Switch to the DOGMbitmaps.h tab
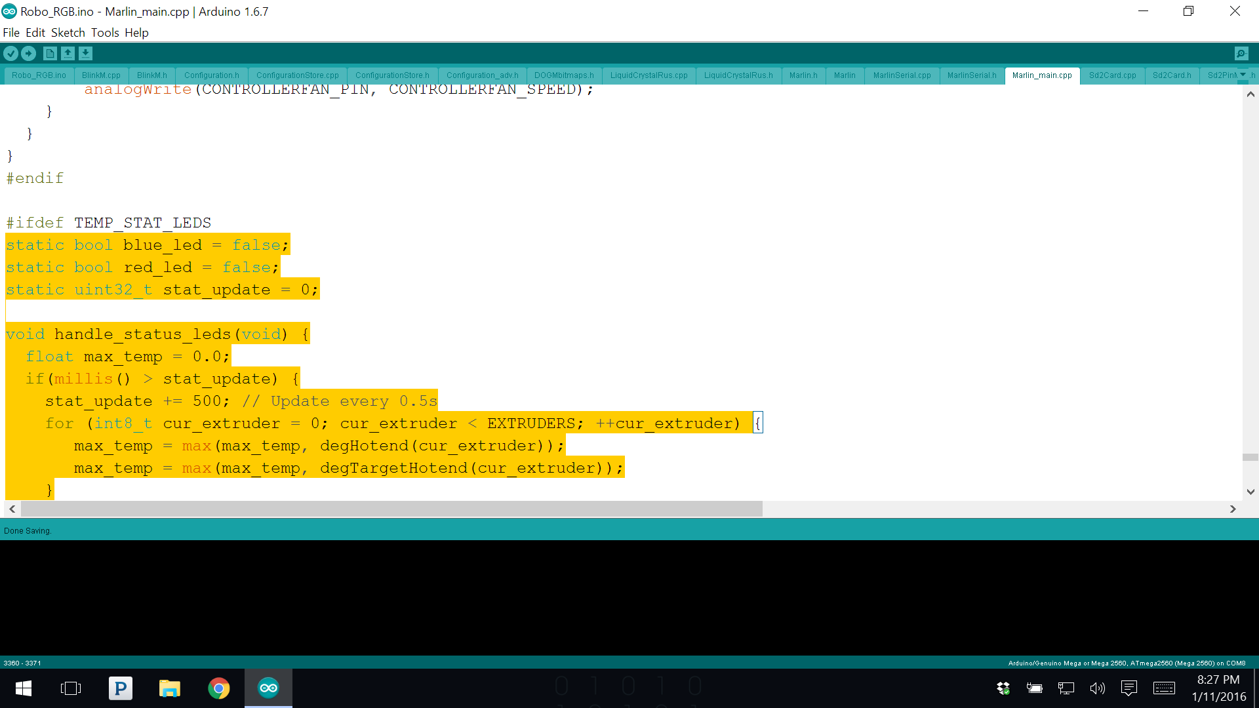This screenshot has width=1259, height=708. [x=564, y=75]
